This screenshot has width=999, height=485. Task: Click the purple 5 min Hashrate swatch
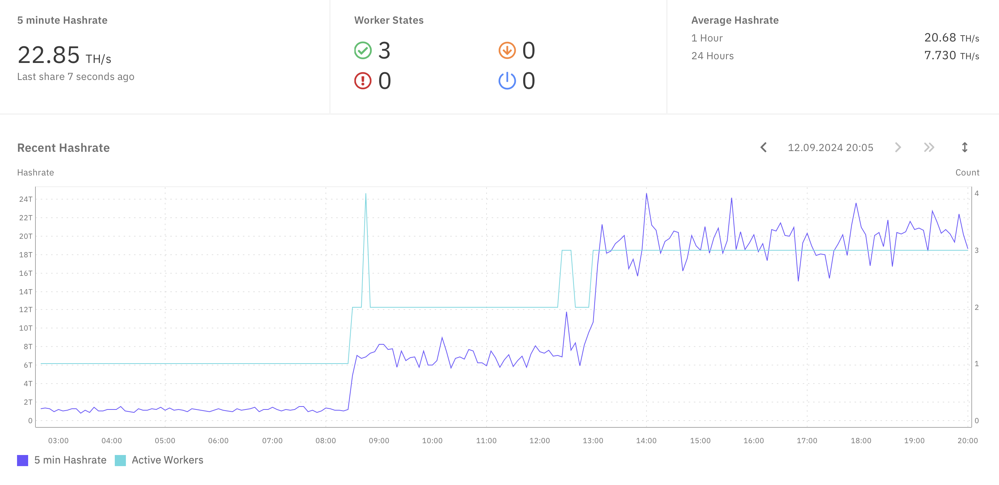23,460
